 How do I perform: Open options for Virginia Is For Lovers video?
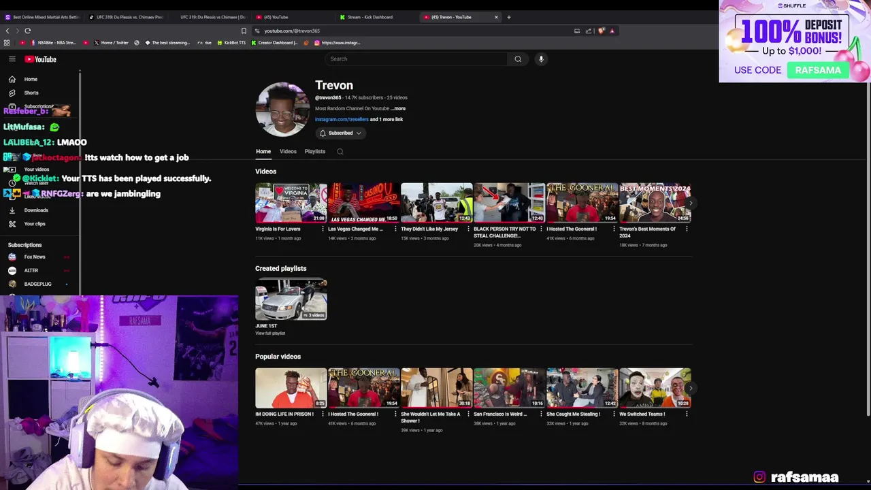pos(323,229)
